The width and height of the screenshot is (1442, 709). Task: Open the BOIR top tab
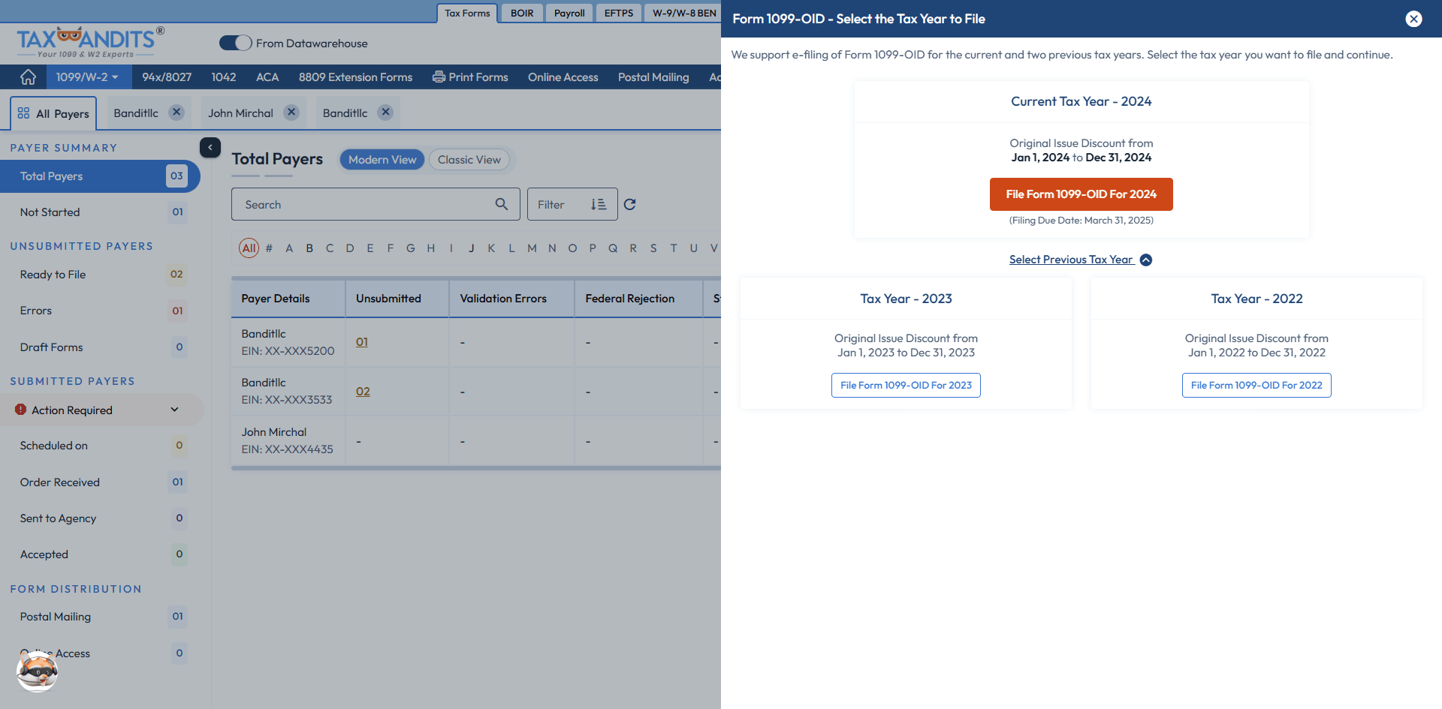(522, 13)
